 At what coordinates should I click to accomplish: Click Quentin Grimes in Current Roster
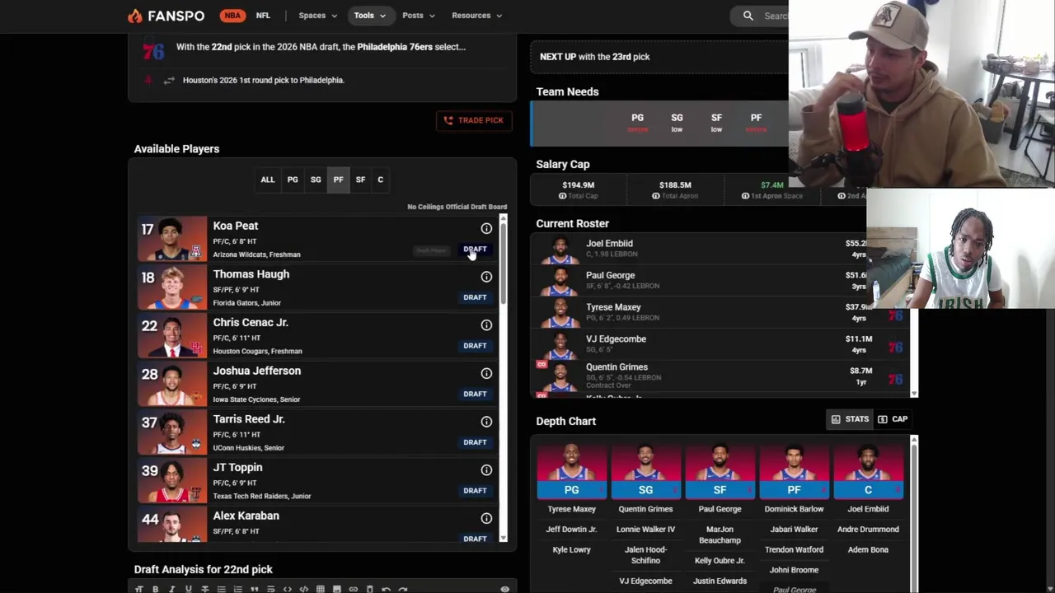(x=617, y=367)
